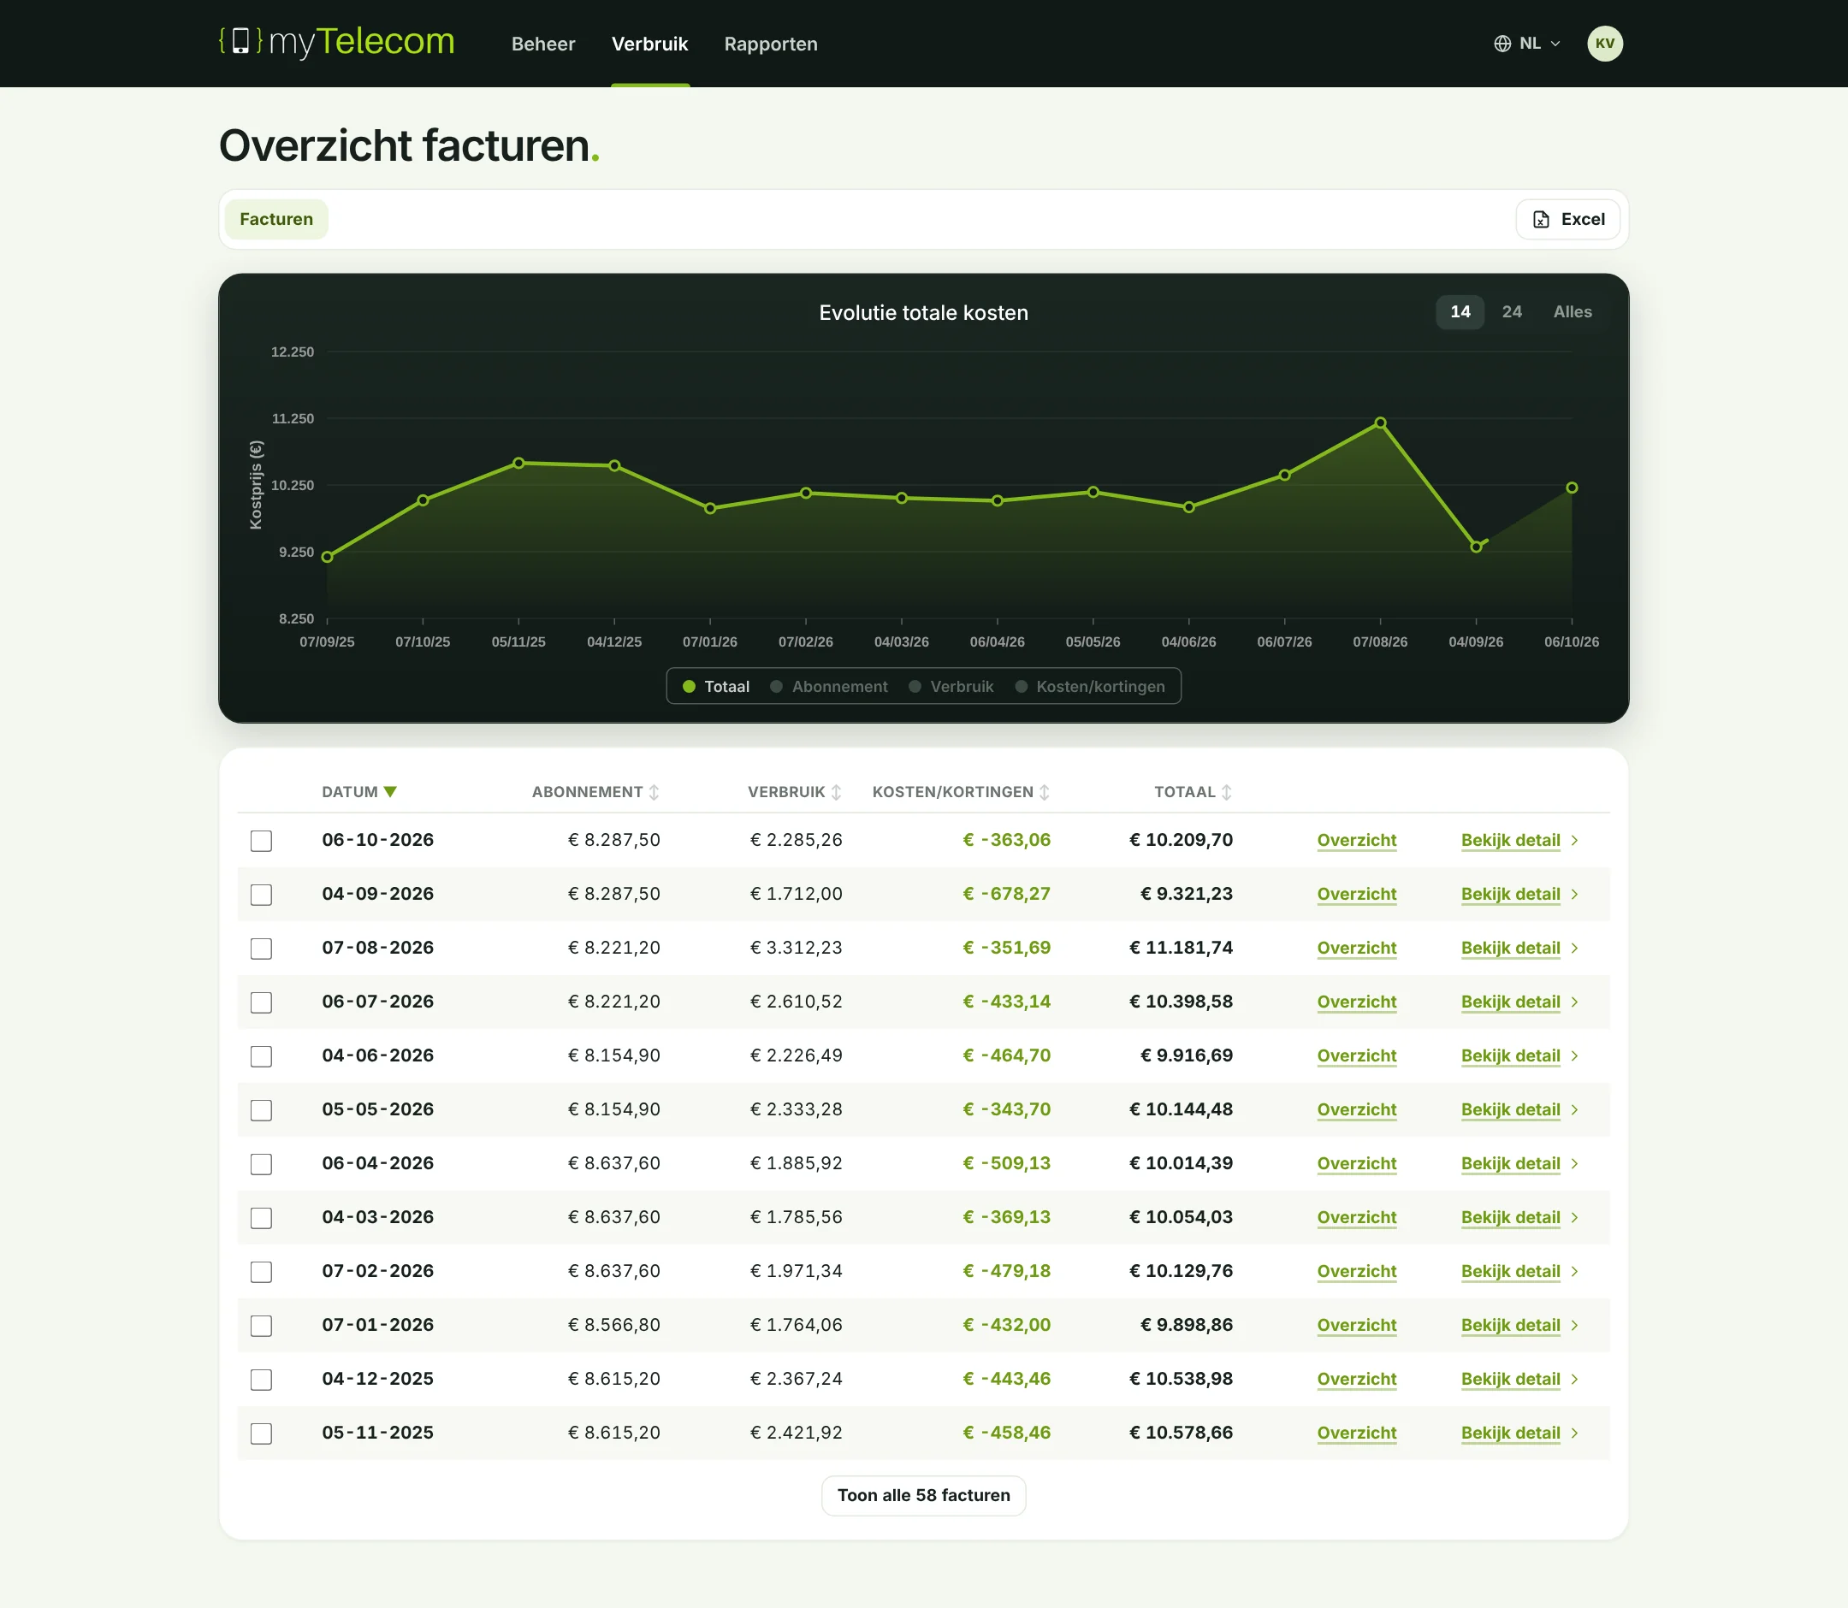Check the 07-01-2026 invoice row

click(x=261, y=1326)
